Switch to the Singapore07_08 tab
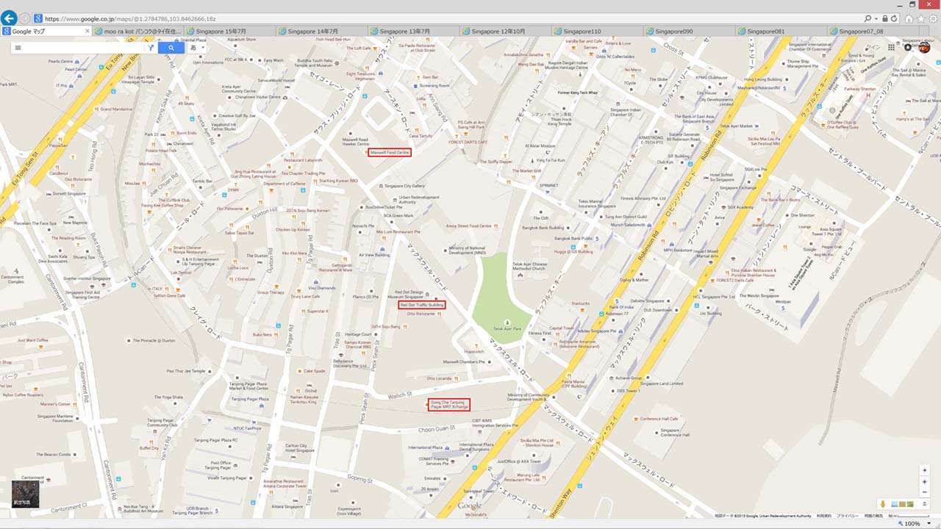Image resolution: width=941 pixels, height=529 pixels. tap(874, 32)
